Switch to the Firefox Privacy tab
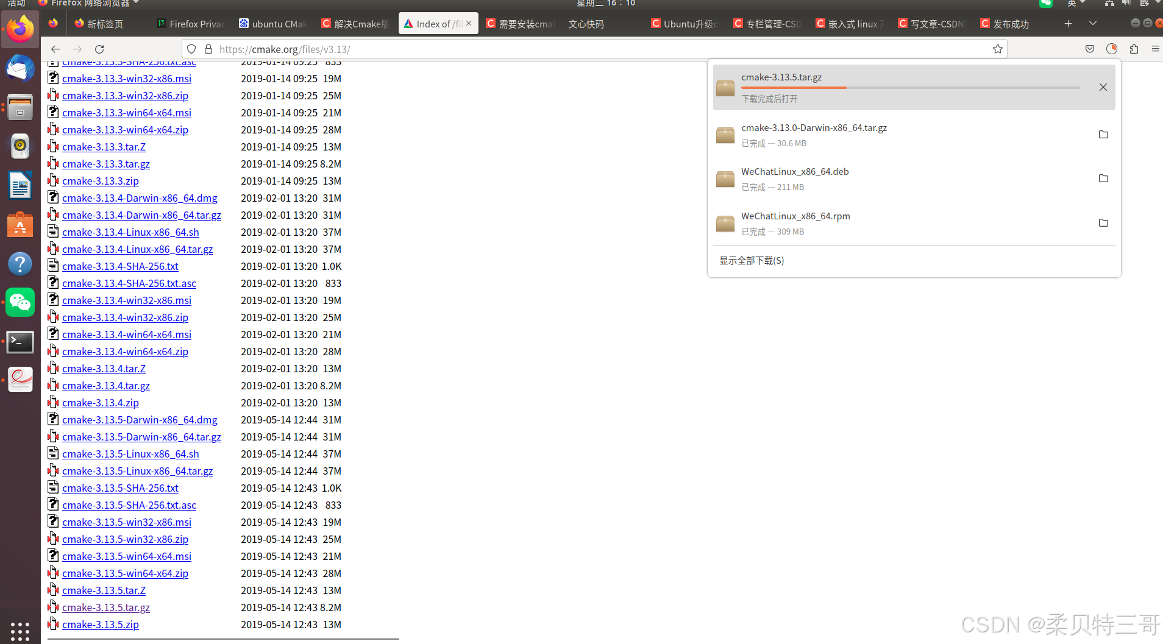 (x=191, y=24)
